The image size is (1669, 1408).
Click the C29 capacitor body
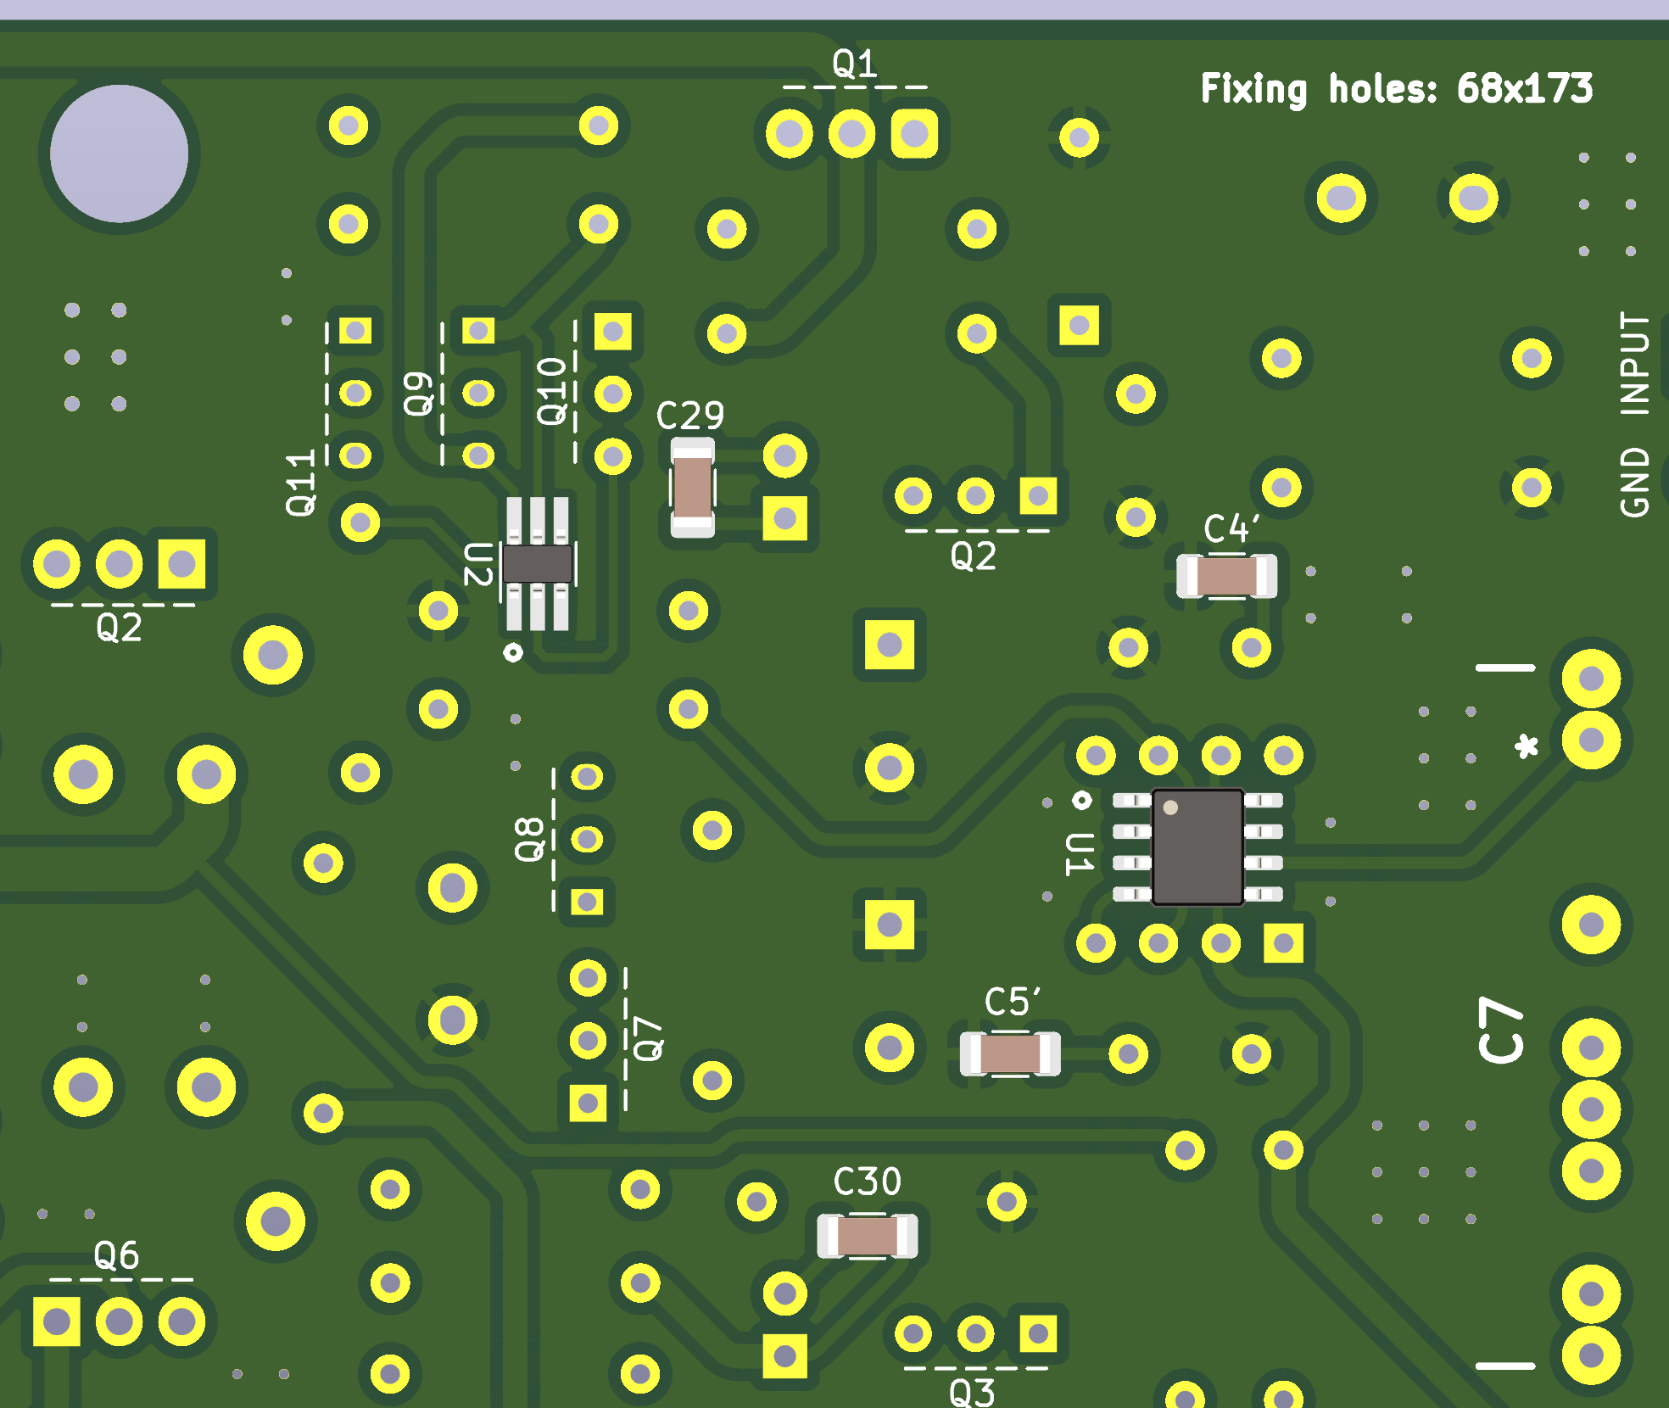coord(692,487)
